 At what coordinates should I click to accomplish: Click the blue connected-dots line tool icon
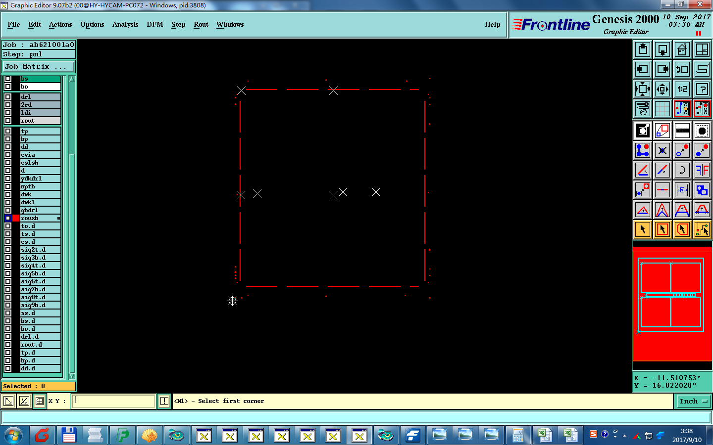(x=643, y=150)
